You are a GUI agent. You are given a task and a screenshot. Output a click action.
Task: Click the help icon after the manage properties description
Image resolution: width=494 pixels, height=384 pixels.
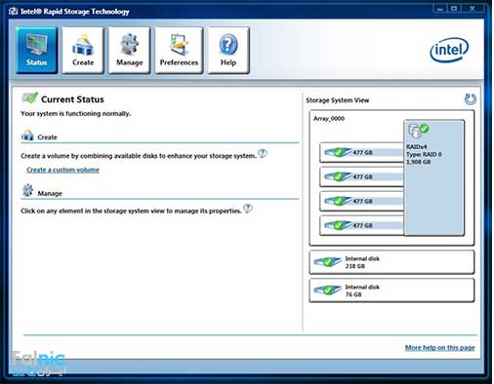(248, 209)
